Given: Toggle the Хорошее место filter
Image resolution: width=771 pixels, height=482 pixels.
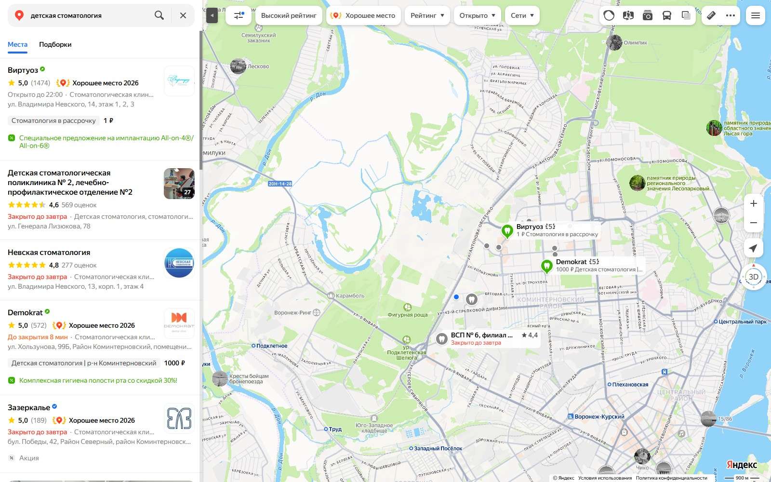Looking at the screenshot, I should [363, 15].
